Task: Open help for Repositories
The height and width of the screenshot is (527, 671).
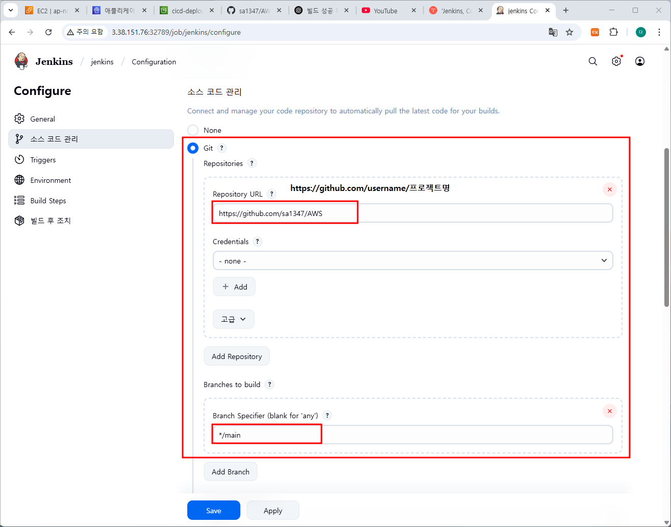Action: click(x=252, y=163)
